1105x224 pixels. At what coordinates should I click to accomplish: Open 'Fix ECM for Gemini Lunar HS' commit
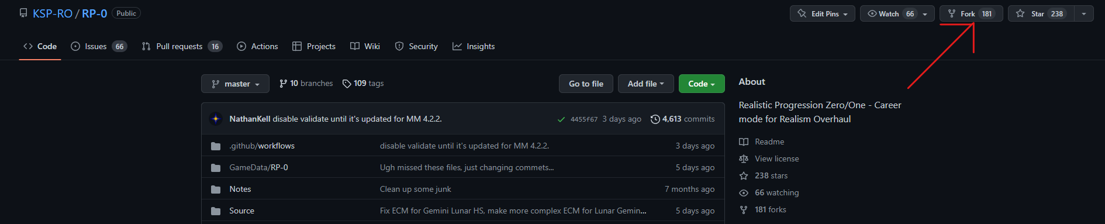coord(513,211)
